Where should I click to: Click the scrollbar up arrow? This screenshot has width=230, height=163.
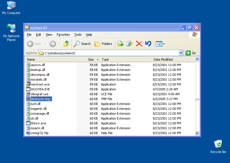point(197,59)
